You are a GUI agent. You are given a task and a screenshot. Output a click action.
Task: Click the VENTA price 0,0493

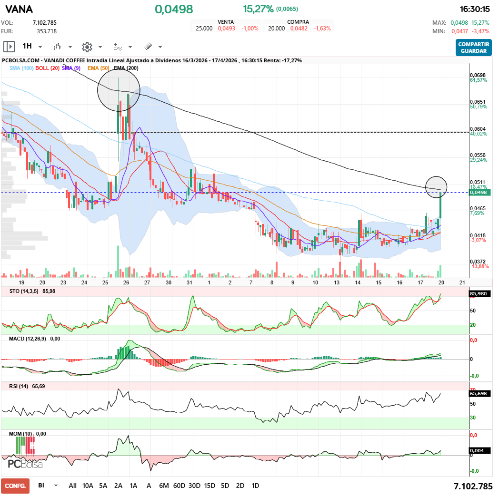click(x=227, y=28)
